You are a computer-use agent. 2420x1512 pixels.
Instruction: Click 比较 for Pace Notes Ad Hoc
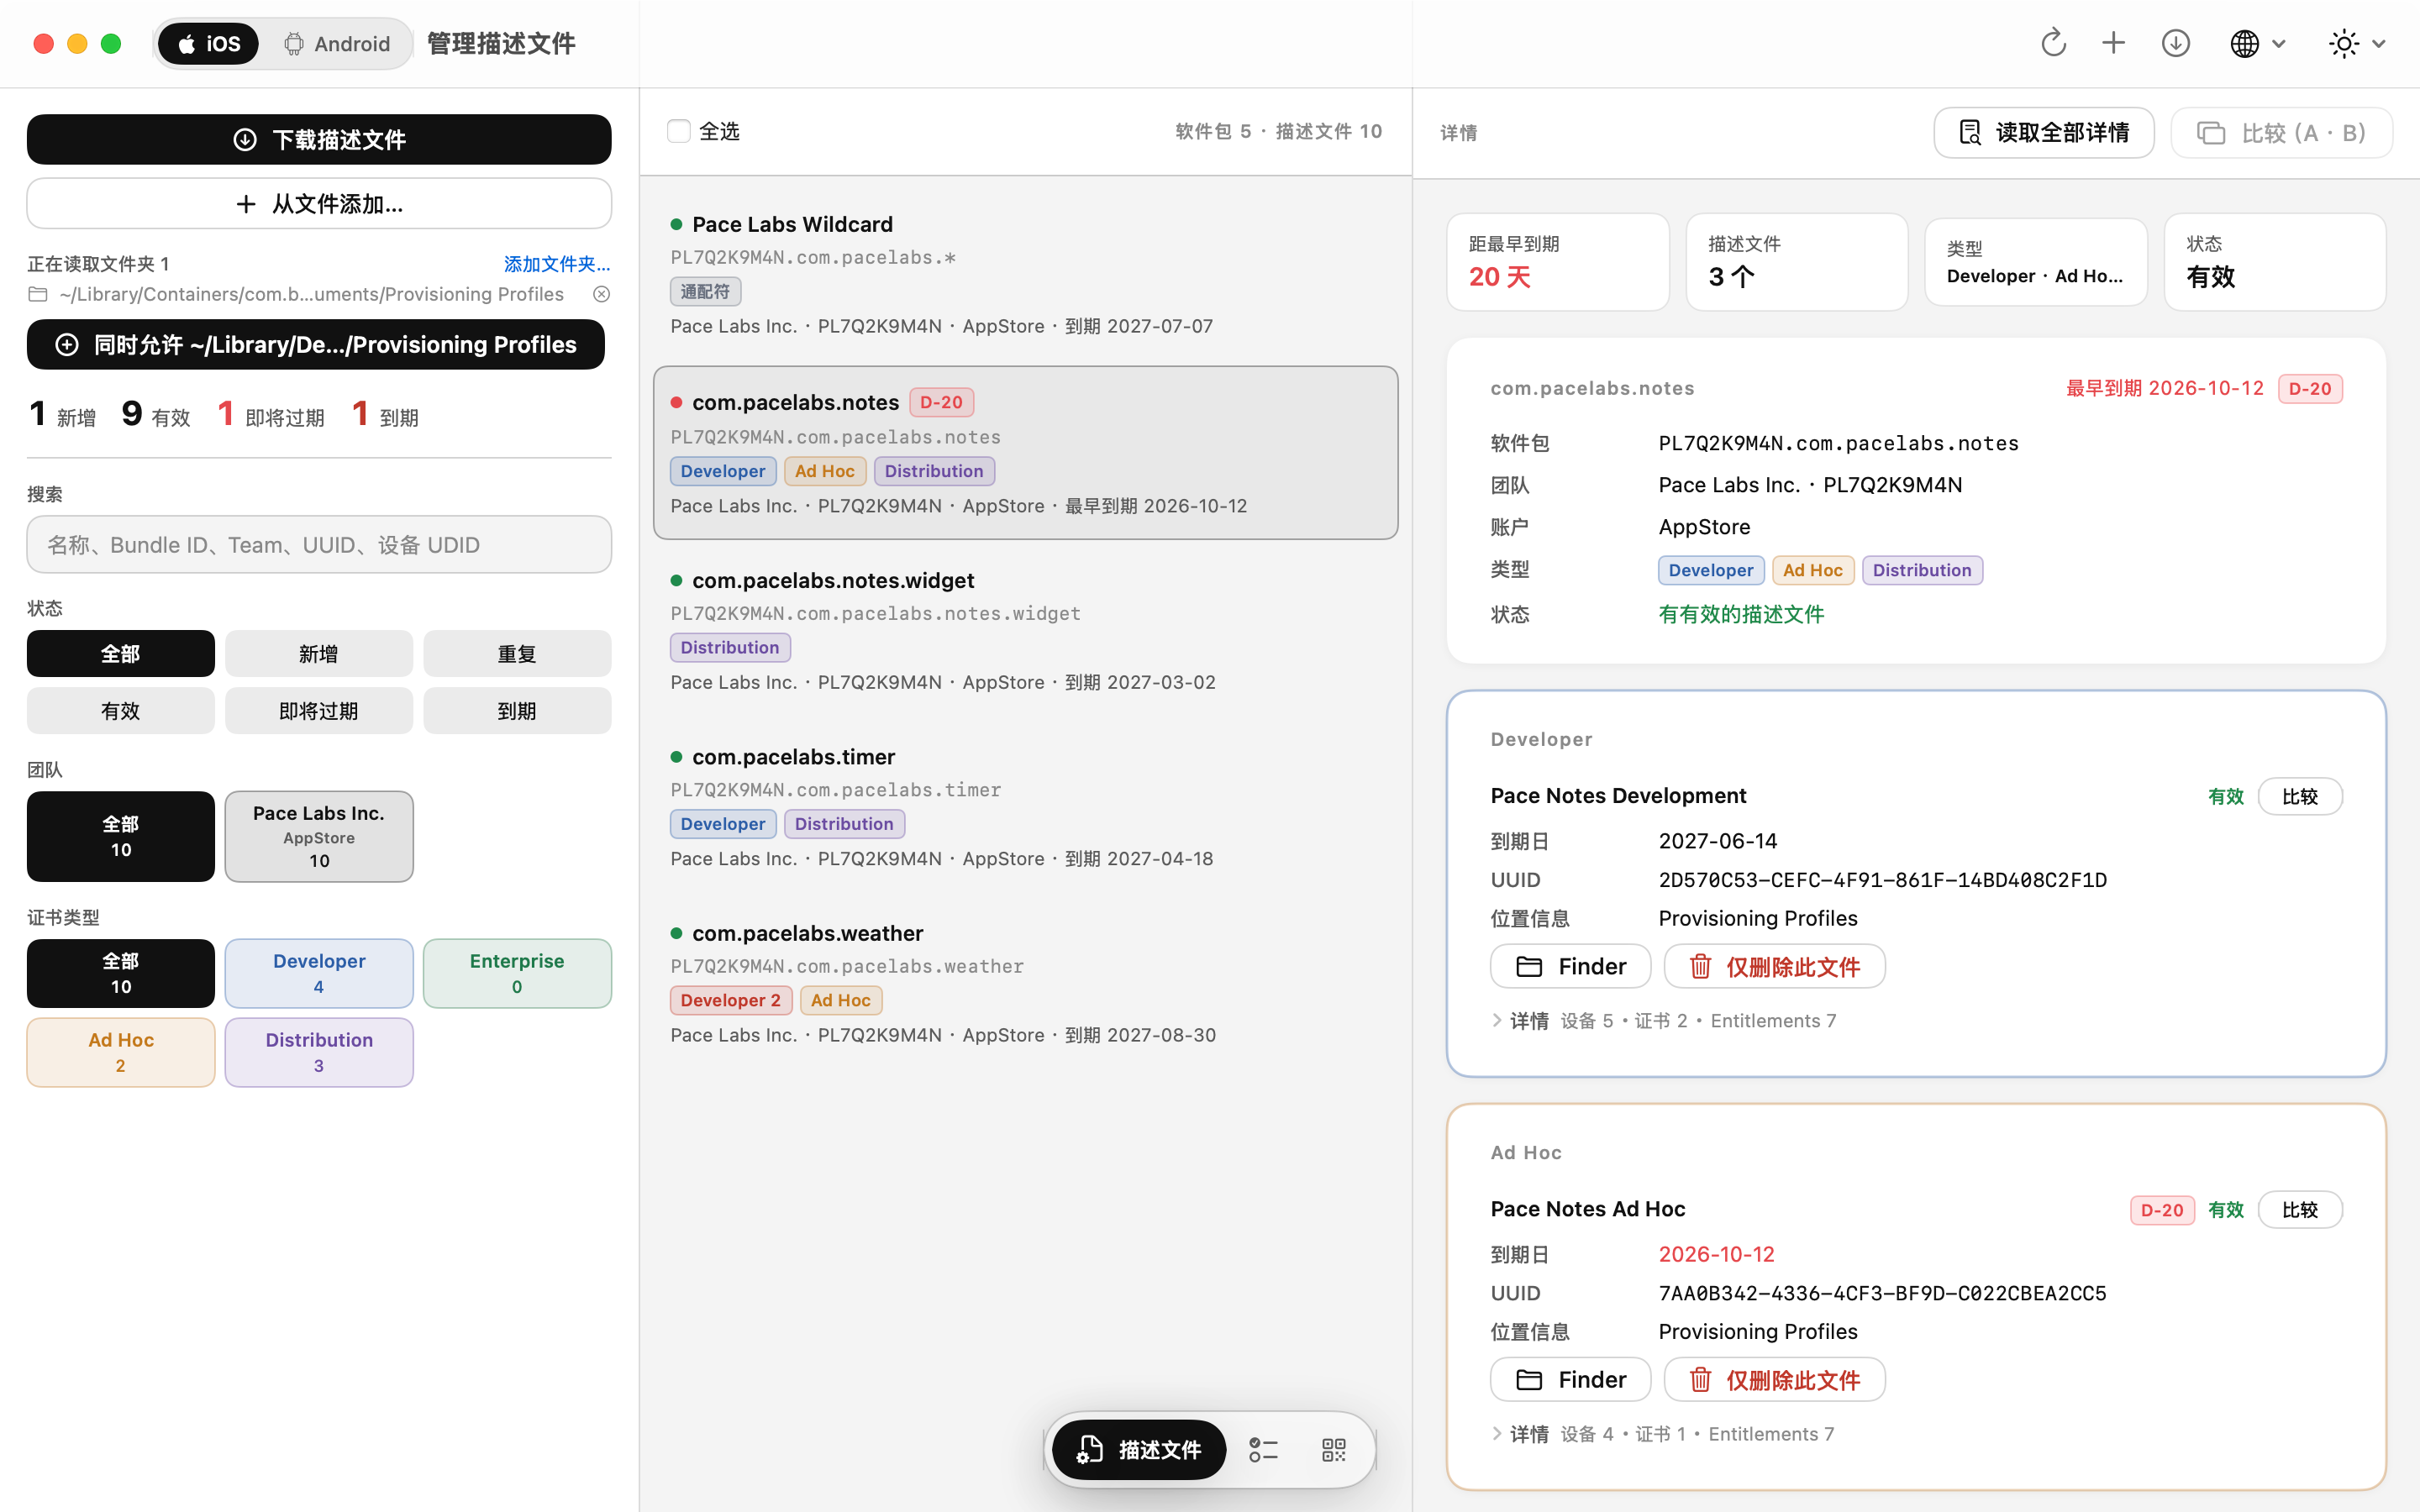coord(2299,1209)
